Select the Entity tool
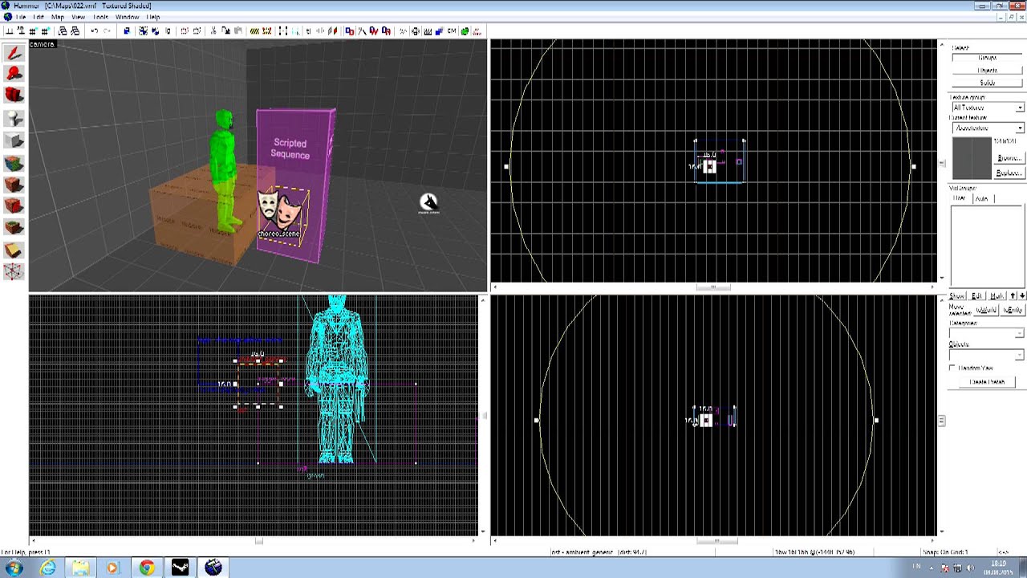1027x578 pixels. [x=14, y=119]
